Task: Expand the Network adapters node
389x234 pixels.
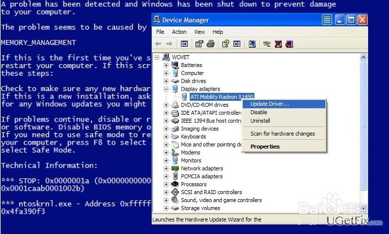Action: pos(166,169)
